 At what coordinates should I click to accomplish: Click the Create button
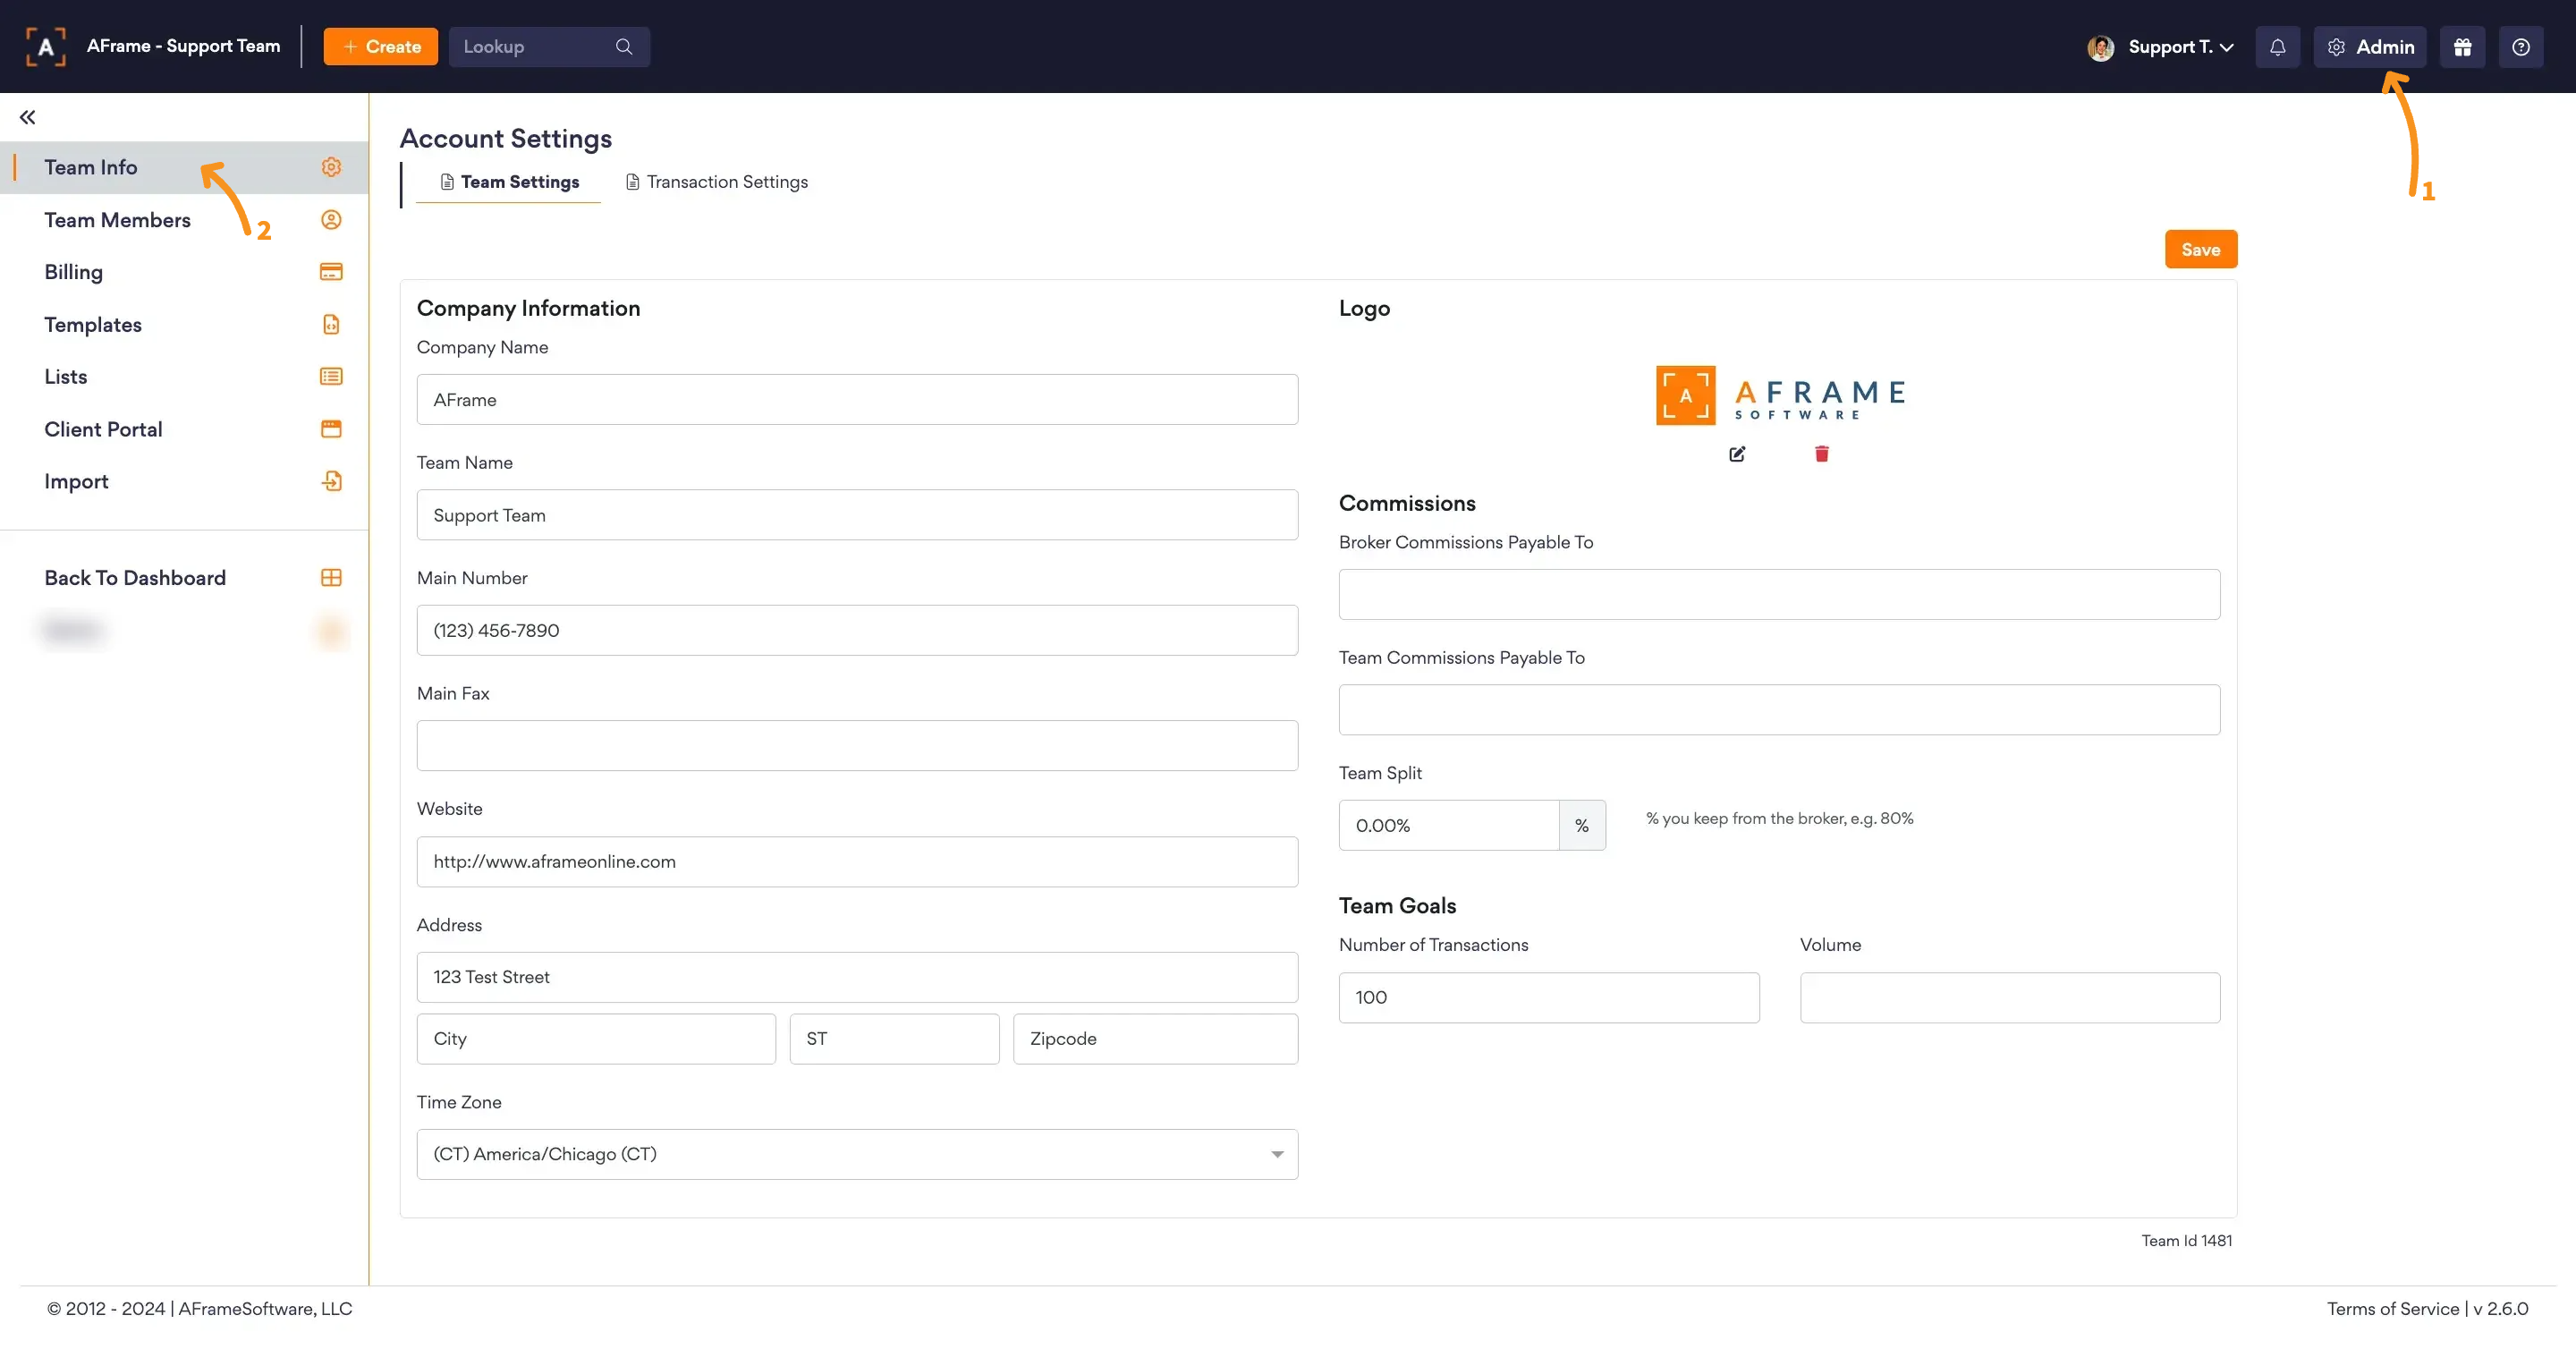[x=380, y=47]
